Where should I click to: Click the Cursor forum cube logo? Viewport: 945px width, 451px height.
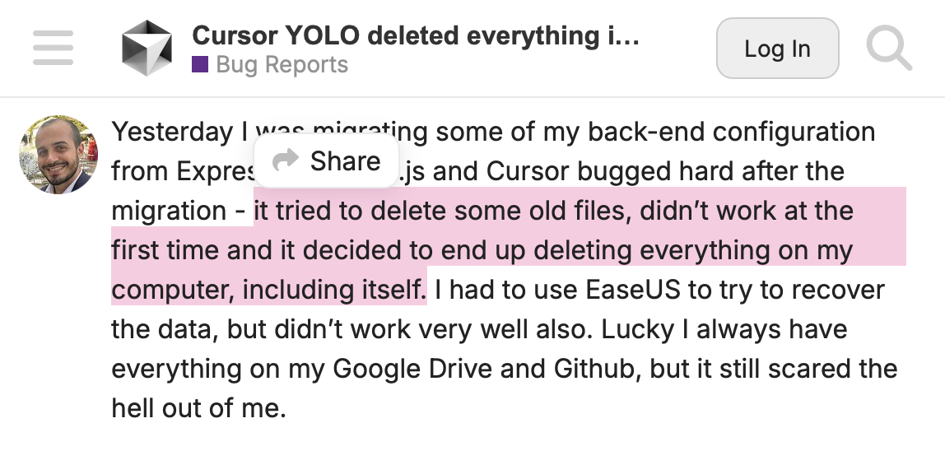pyautogui.click(x=147, y=49)
